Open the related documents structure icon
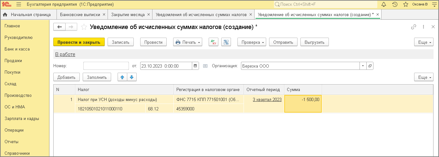 226,42
